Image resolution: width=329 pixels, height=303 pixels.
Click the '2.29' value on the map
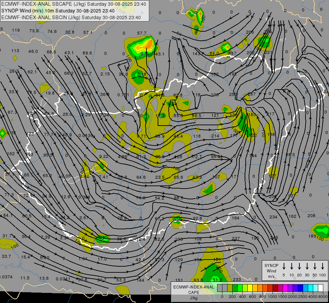click(x=86, y=114)
